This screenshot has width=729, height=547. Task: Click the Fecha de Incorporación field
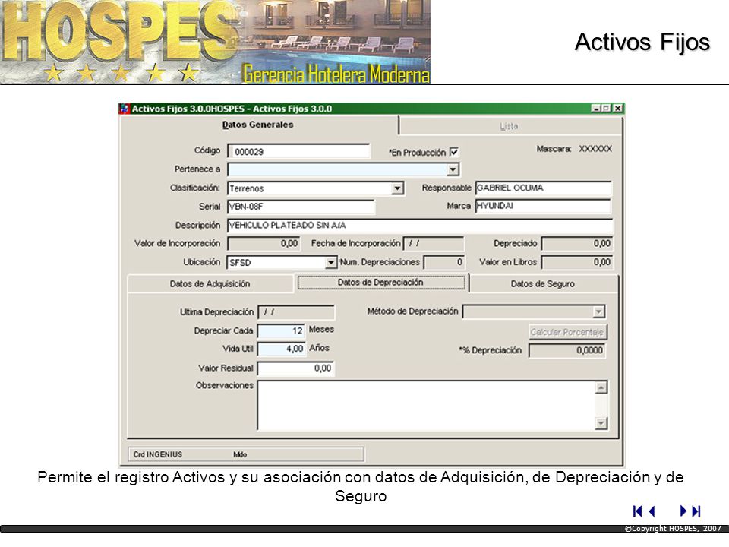click(434, 244)
